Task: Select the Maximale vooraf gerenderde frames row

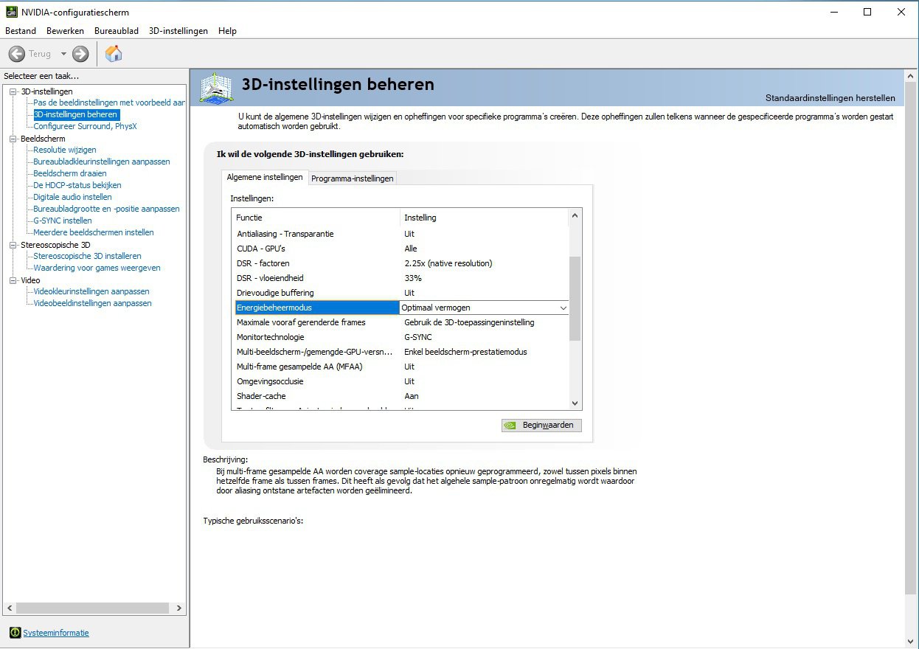Action: (x=401, y=322)
